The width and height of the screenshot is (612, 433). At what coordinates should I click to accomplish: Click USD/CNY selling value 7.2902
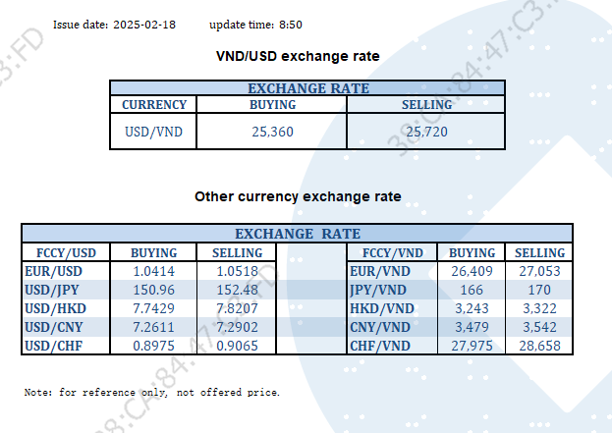click(x=237, y=327)
